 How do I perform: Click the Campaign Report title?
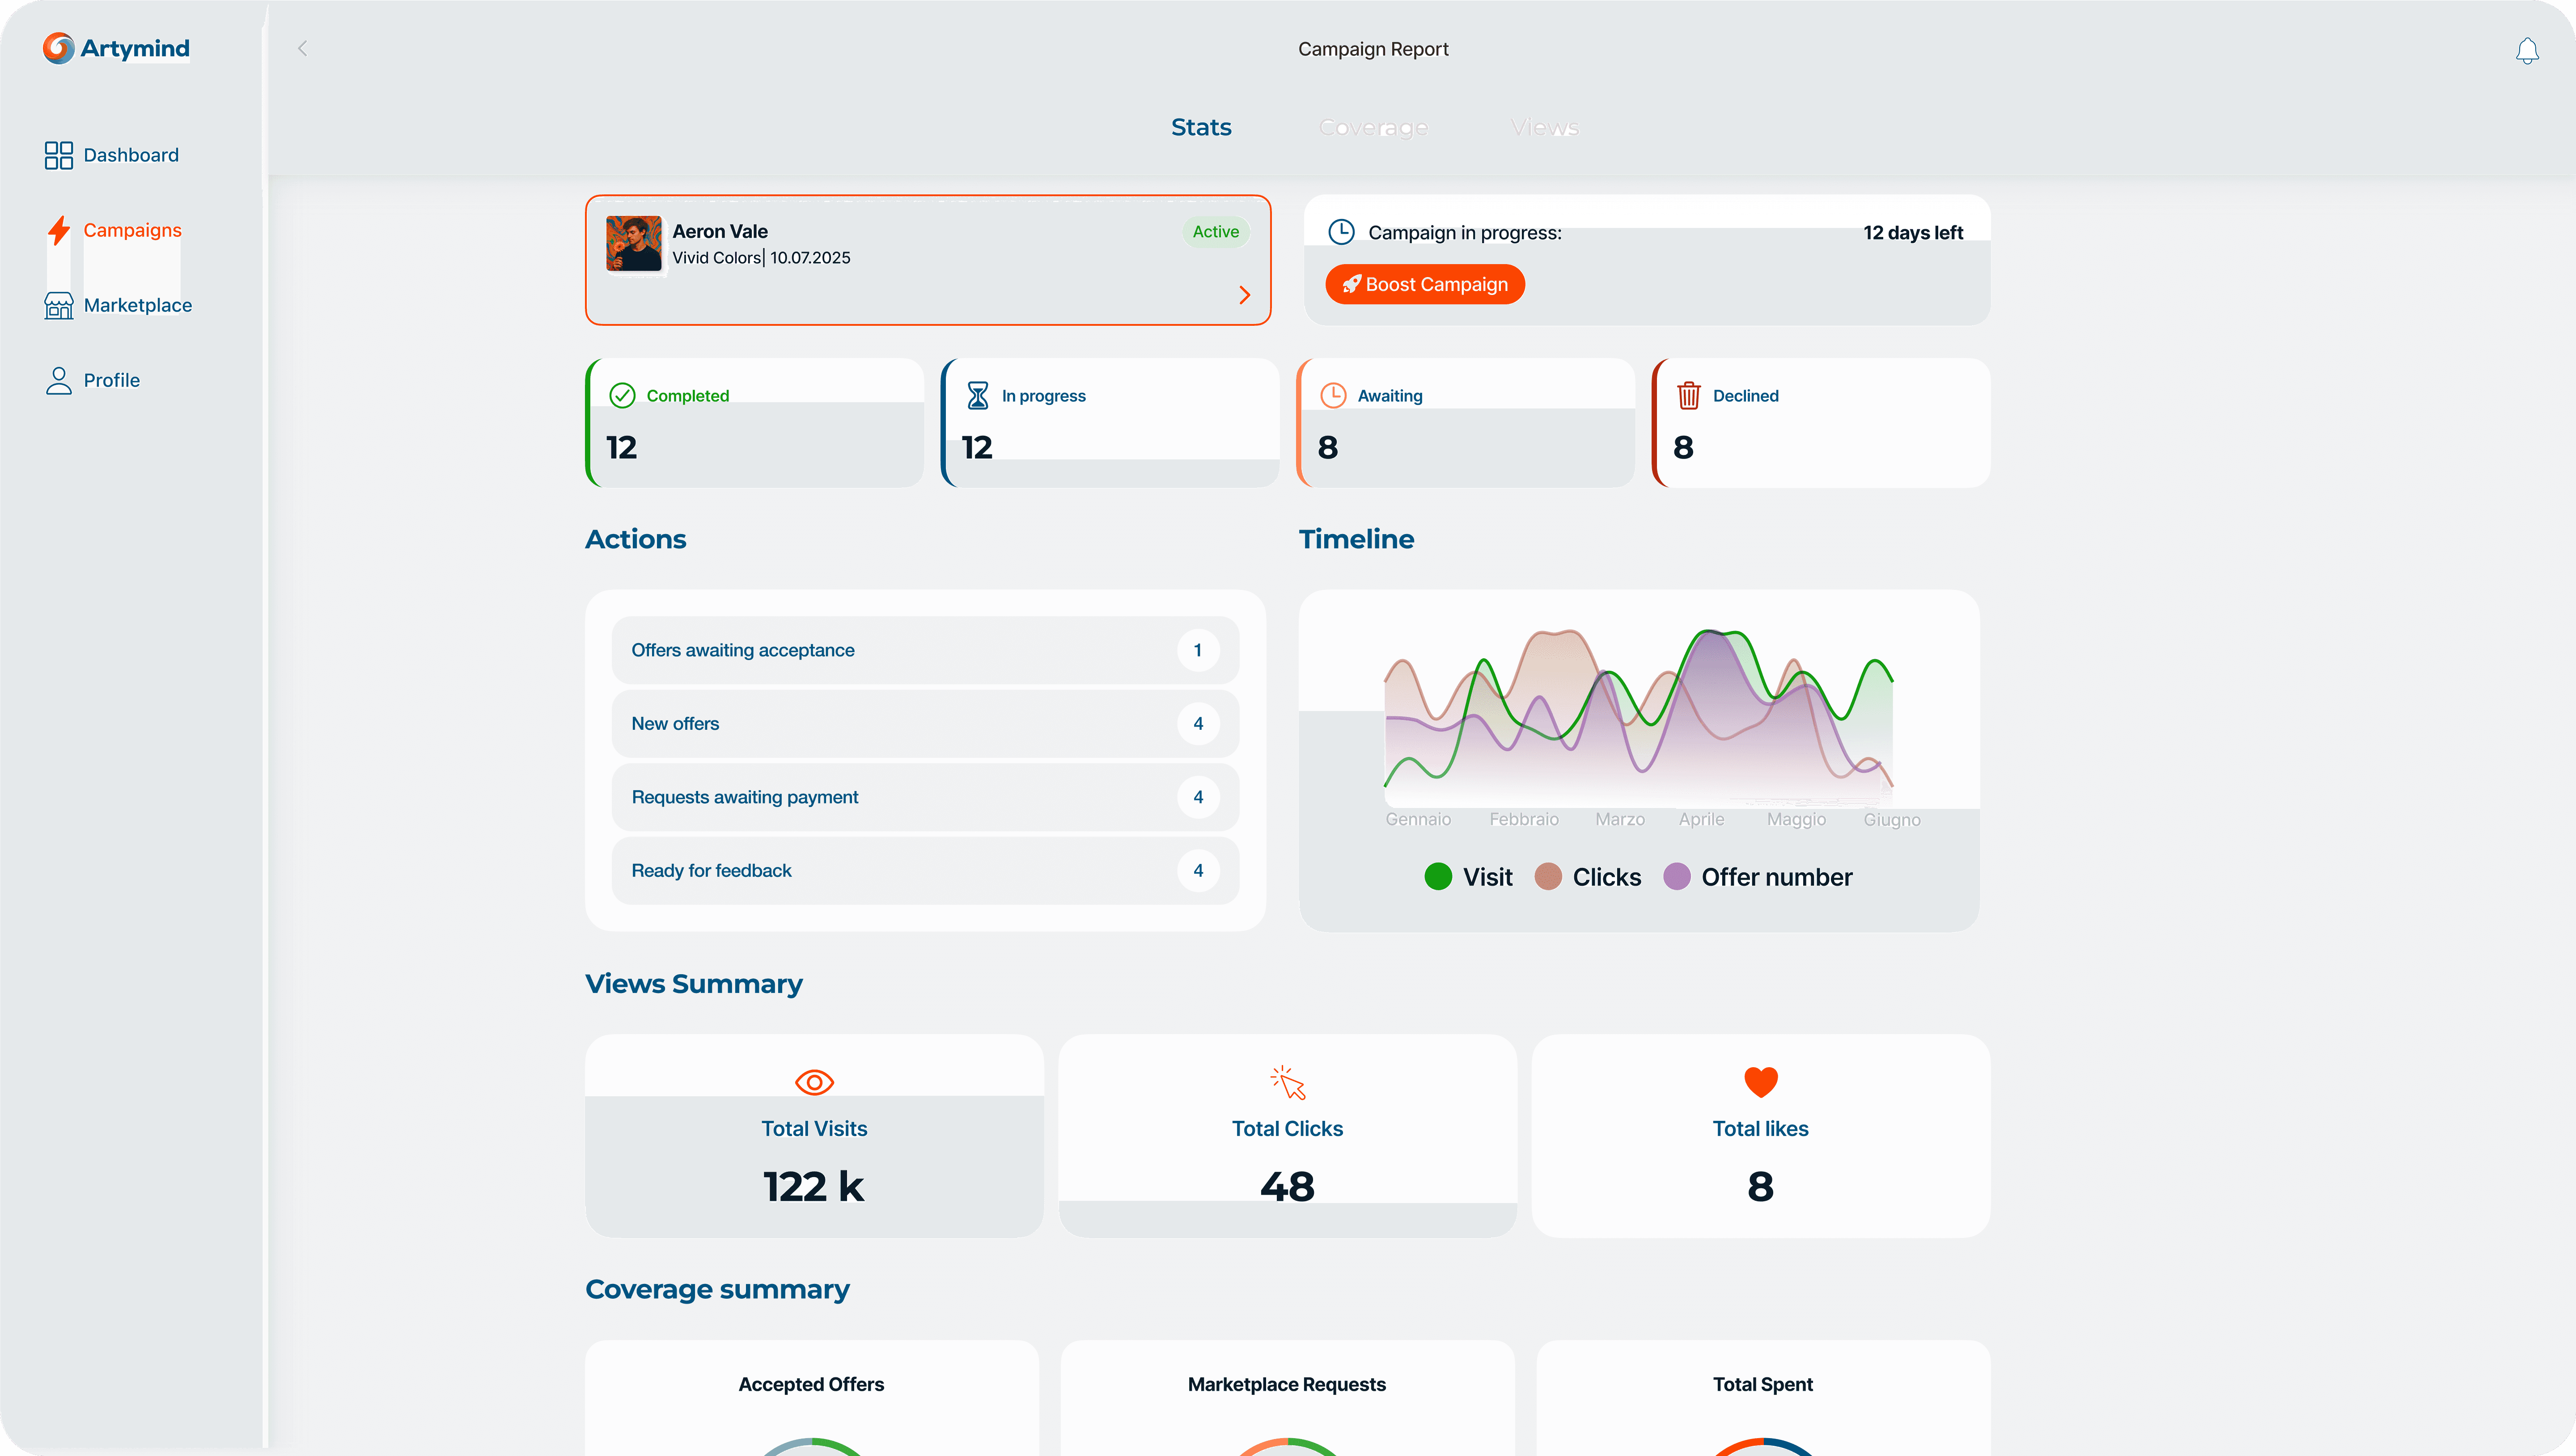coord(1373,49)
